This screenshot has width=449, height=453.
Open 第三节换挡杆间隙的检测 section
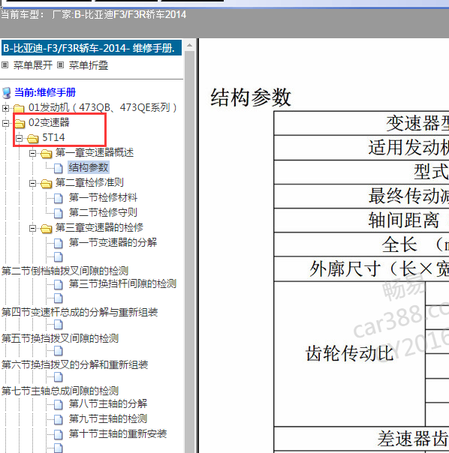coord(122,284)
